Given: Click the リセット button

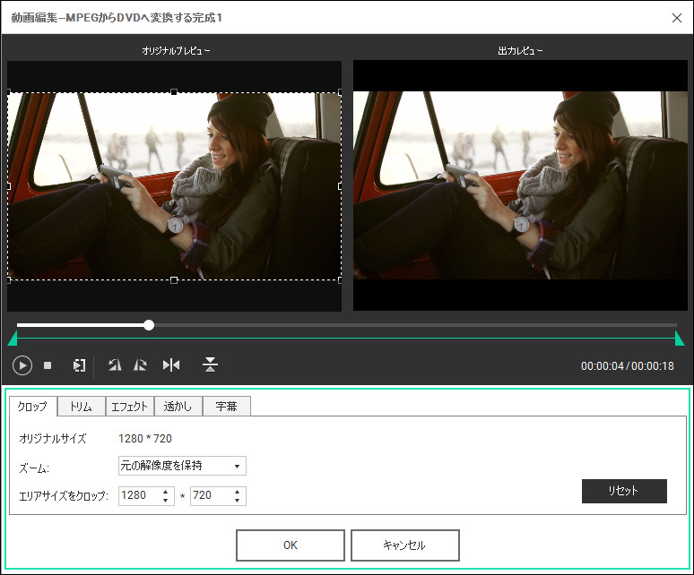Looking at the screenshot, I should click(x=624, y=491).
